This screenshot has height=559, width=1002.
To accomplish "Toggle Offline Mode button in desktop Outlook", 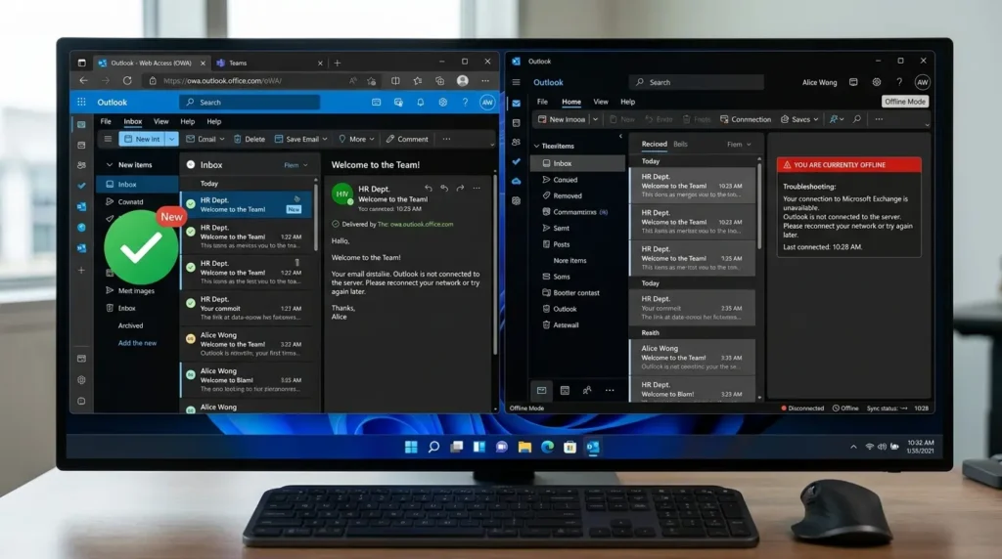I will point(905,102).
